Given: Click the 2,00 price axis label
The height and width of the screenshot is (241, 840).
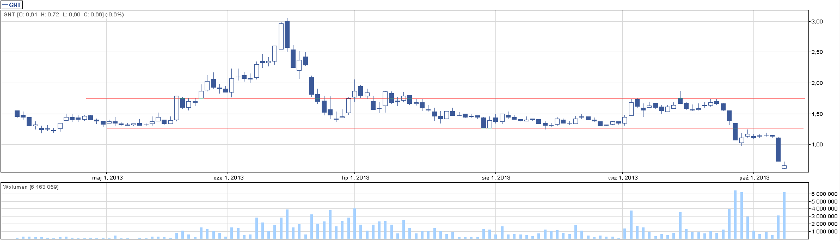Looking at the screenshot, I should (x=818, y=83).
